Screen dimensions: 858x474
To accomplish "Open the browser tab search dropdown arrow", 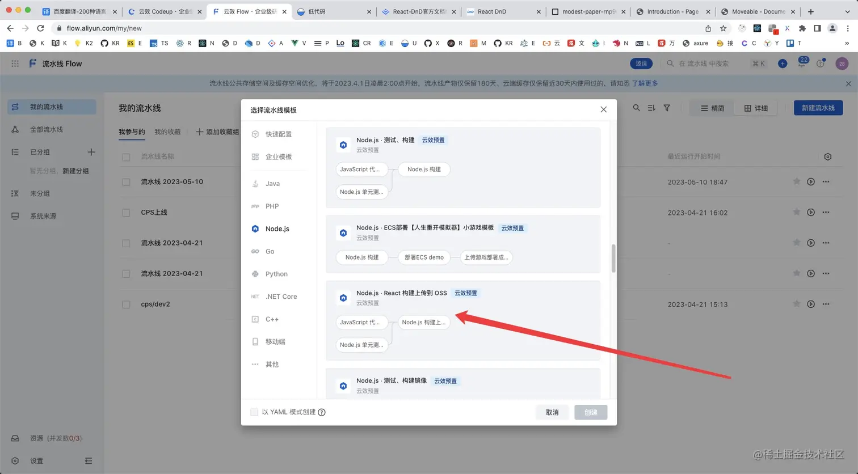I will coord(848,11).
